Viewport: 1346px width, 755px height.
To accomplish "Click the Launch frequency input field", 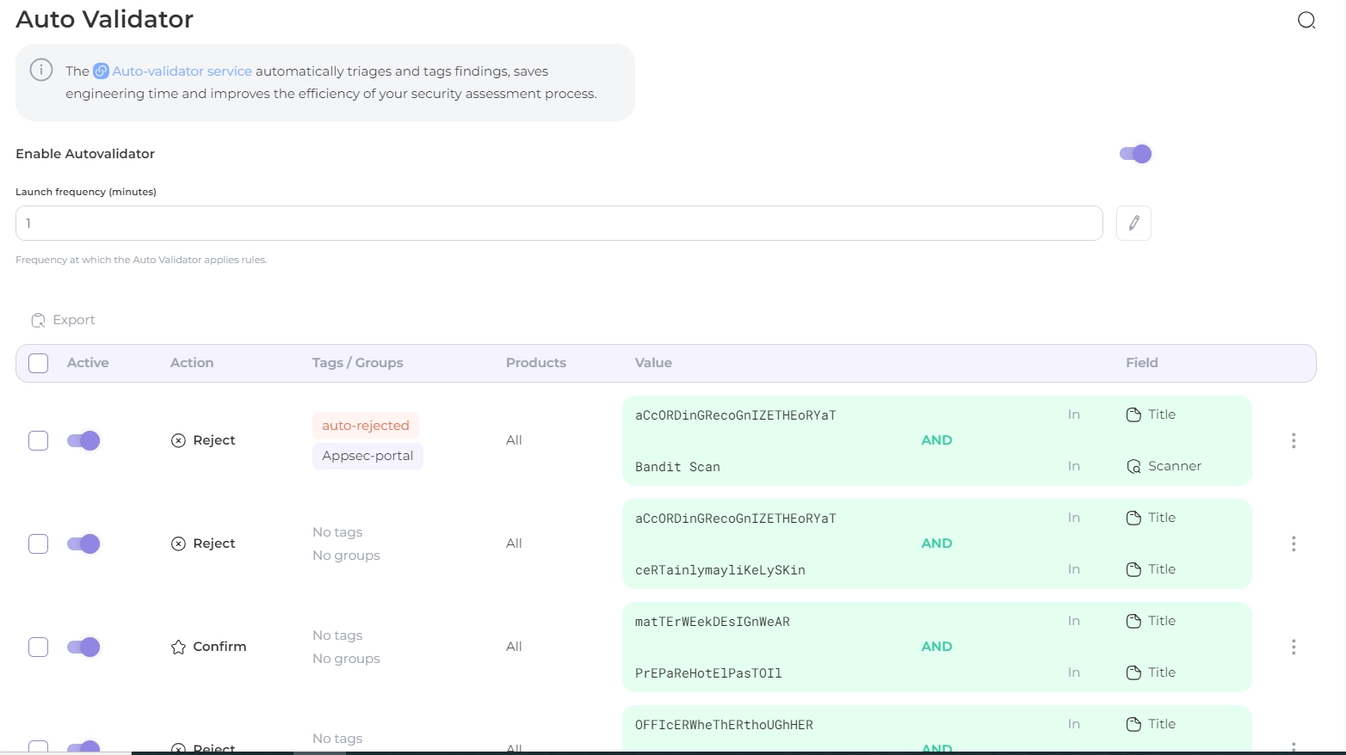I will [x=559, y=224].
